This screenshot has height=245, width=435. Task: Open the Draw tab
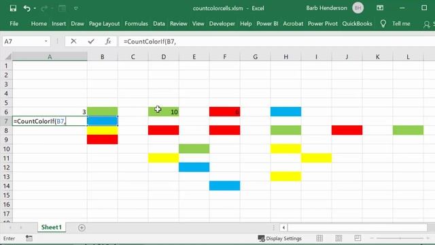click(77, 24)
